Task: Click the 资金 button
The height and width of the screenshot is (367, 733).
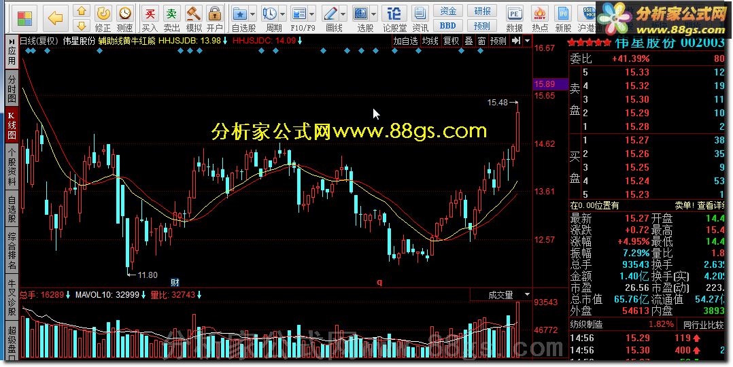Action: pyautogui.click(x=448, y=11)
